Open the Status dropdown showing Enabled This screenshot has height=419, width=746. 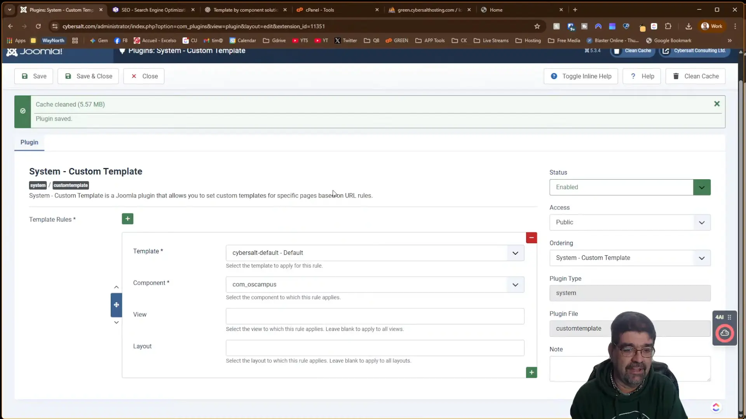[629, 187]
